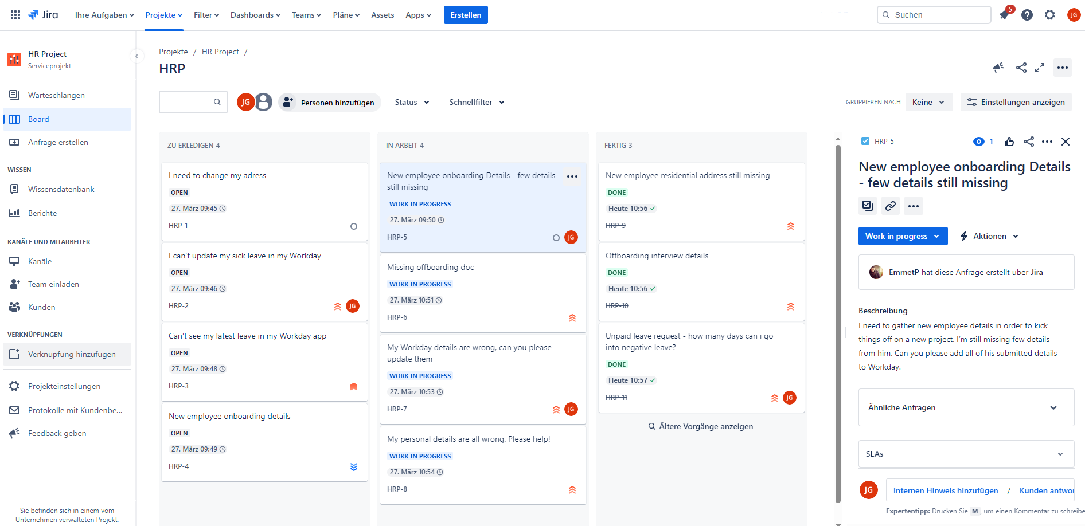Screen dimensions: 1085x526
Task: Click the add child issue icon
Action: [868, 206]
